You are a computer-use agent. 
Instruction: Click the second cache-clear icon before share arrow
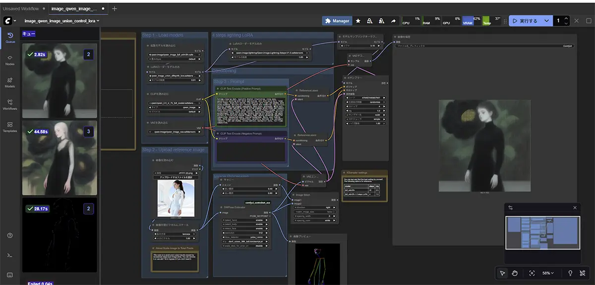[381, 21]
